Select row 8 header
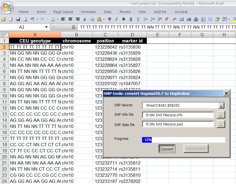236x184 pixels. coord(4,84)
